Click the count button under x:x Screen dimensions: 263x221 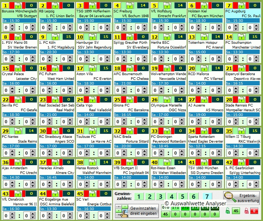(215, 214)
